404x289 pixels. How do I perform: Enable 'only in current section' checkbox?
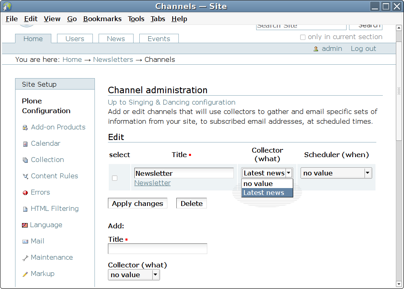click(x=303, y=37)
